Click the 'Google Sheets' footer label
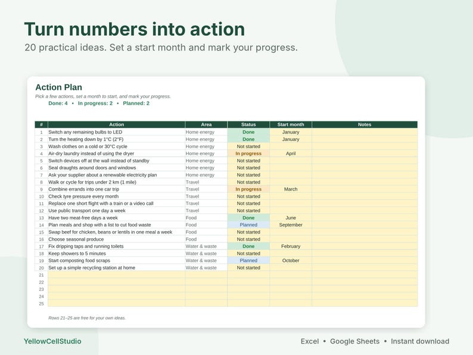Screen dimensions: 473x355 [355, 341]
